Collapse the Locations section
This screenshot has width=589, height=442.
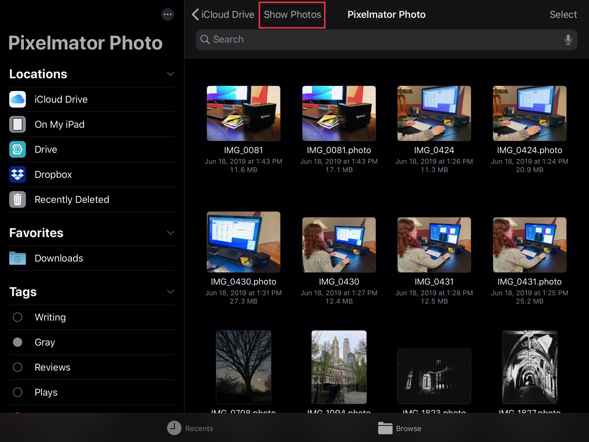pyautogui.click(x=171, y=74)
